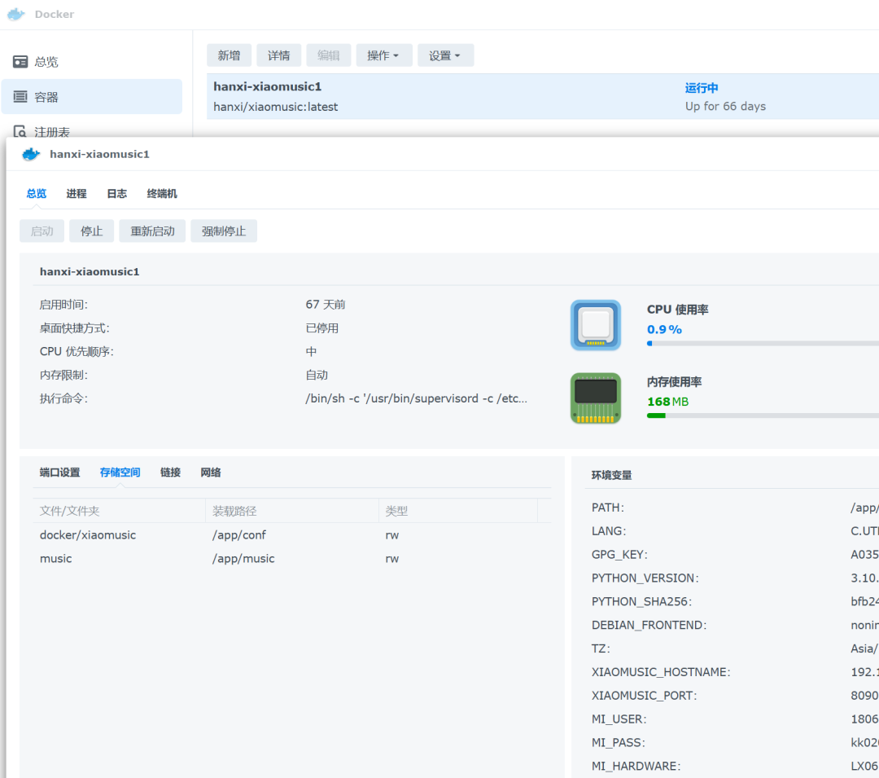The height and width of the screenshot is (778, 879).
Task: Switch to the 总览 tab in container window
Action: (37, 194)
